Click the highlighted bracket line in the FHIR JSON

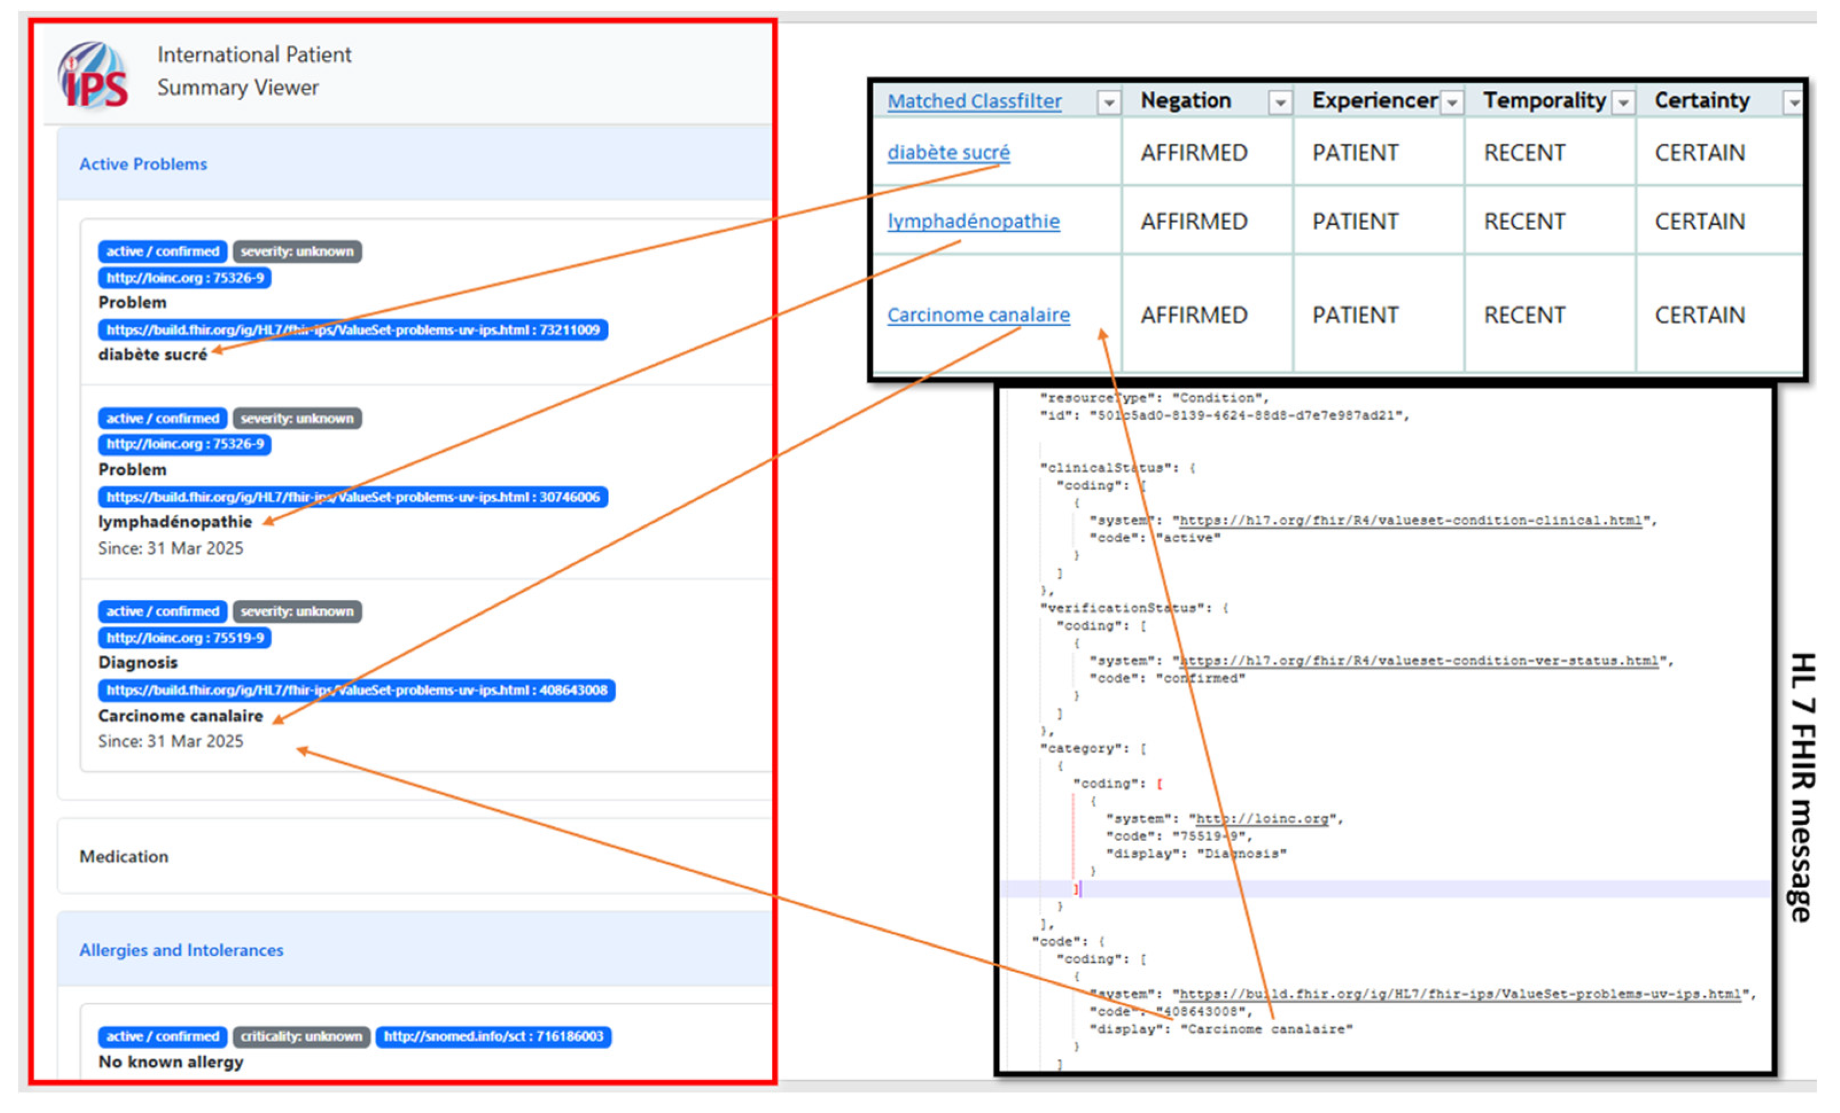pyautogui.click(x=1076, y=889)
